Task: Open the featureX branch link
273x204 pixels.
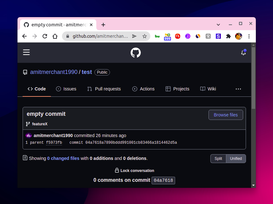Action: (40, 124)
